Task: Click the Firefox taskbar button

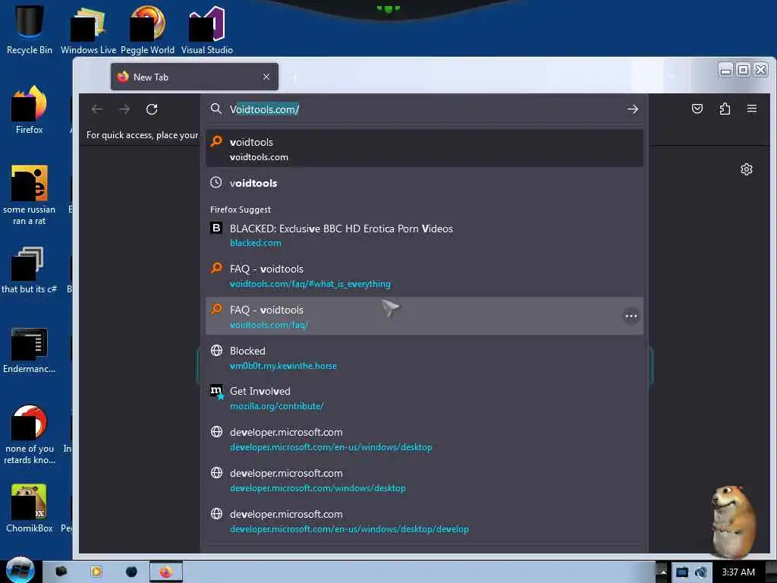Action: tap(166, 572)
